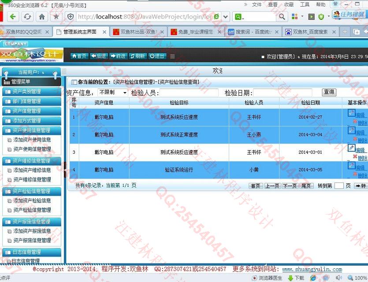Click the 检验人员 text input field
368x282 pixels.
pos(189,93)
